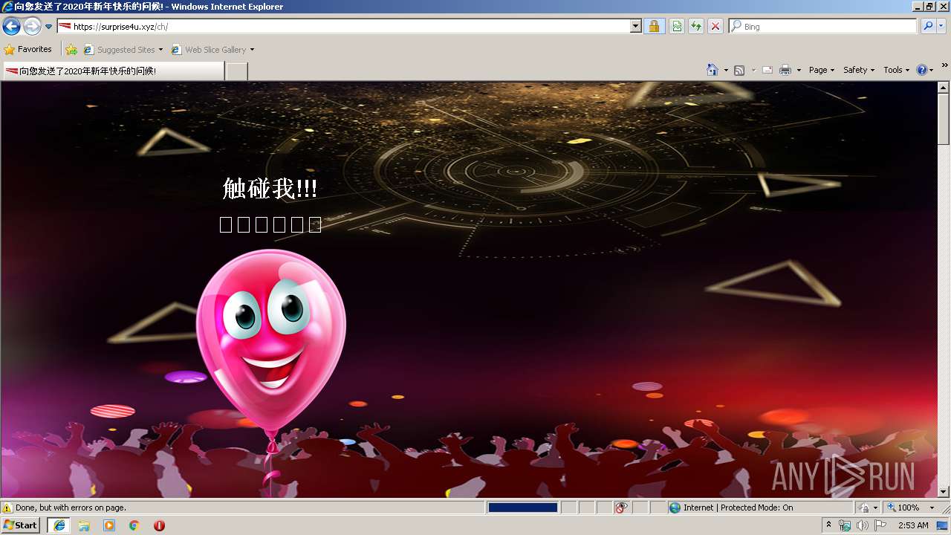Print the page with printer icon

786,70
